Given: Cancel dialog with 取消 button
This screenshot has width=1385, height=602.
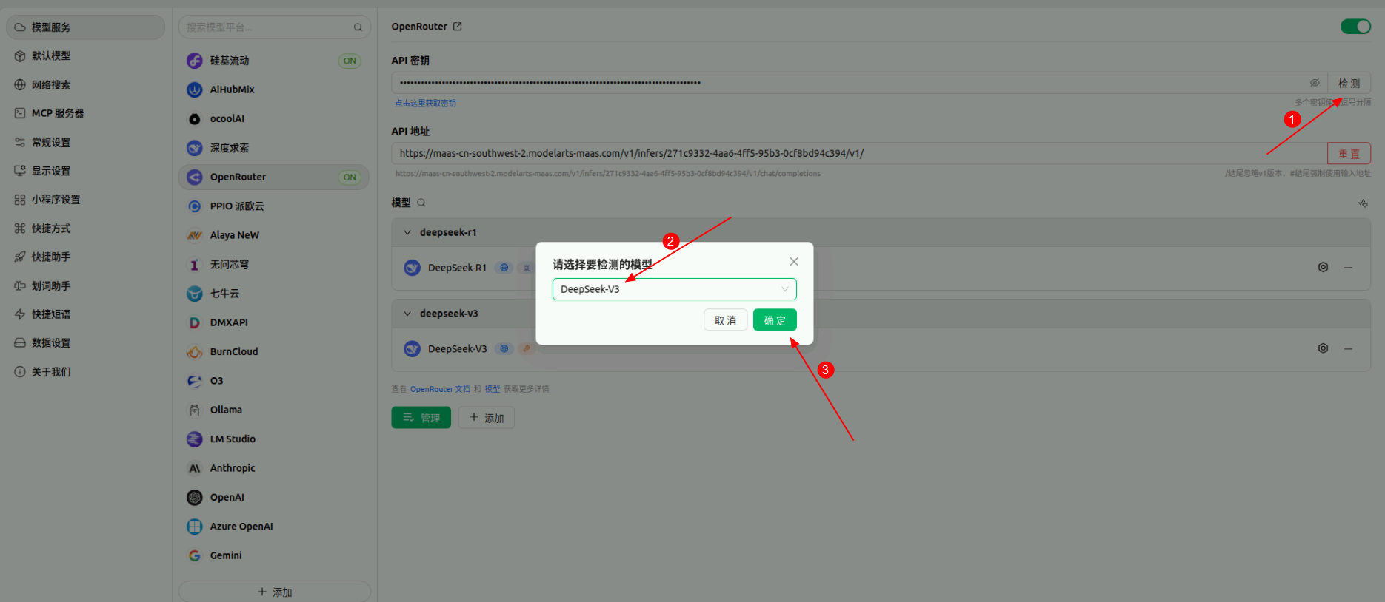Looking at the screenshot, I should [x=725, y=320].
